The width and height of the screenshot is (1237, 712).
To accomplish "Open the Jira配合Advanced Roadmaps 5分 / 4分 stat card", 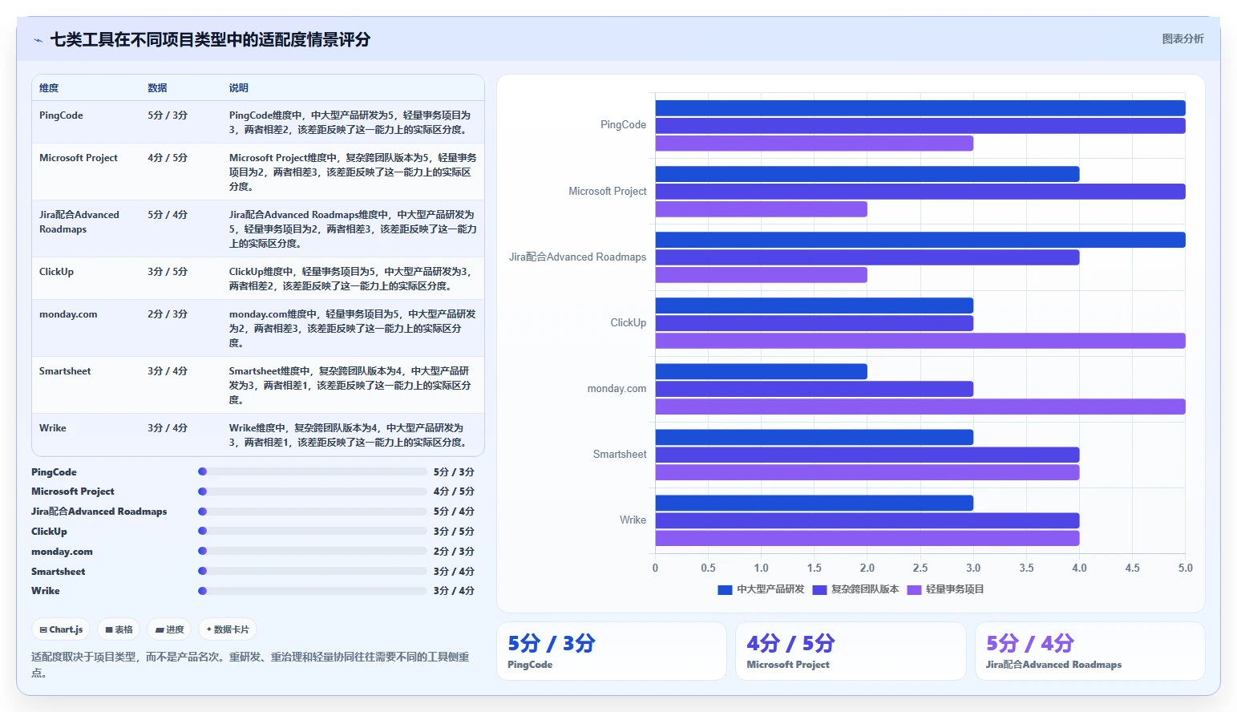I will (1090, 651).
